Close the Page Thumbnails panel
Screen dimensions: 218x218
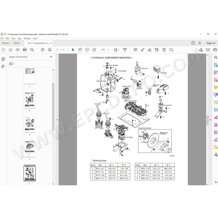coord(51,57)
